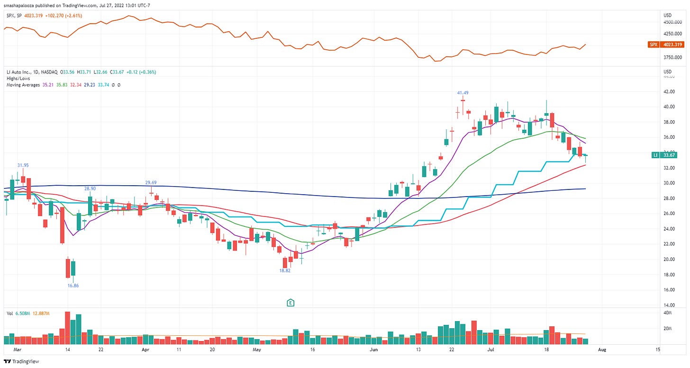
Task: Click 'Jul' on the date axis
Action: 491,350
